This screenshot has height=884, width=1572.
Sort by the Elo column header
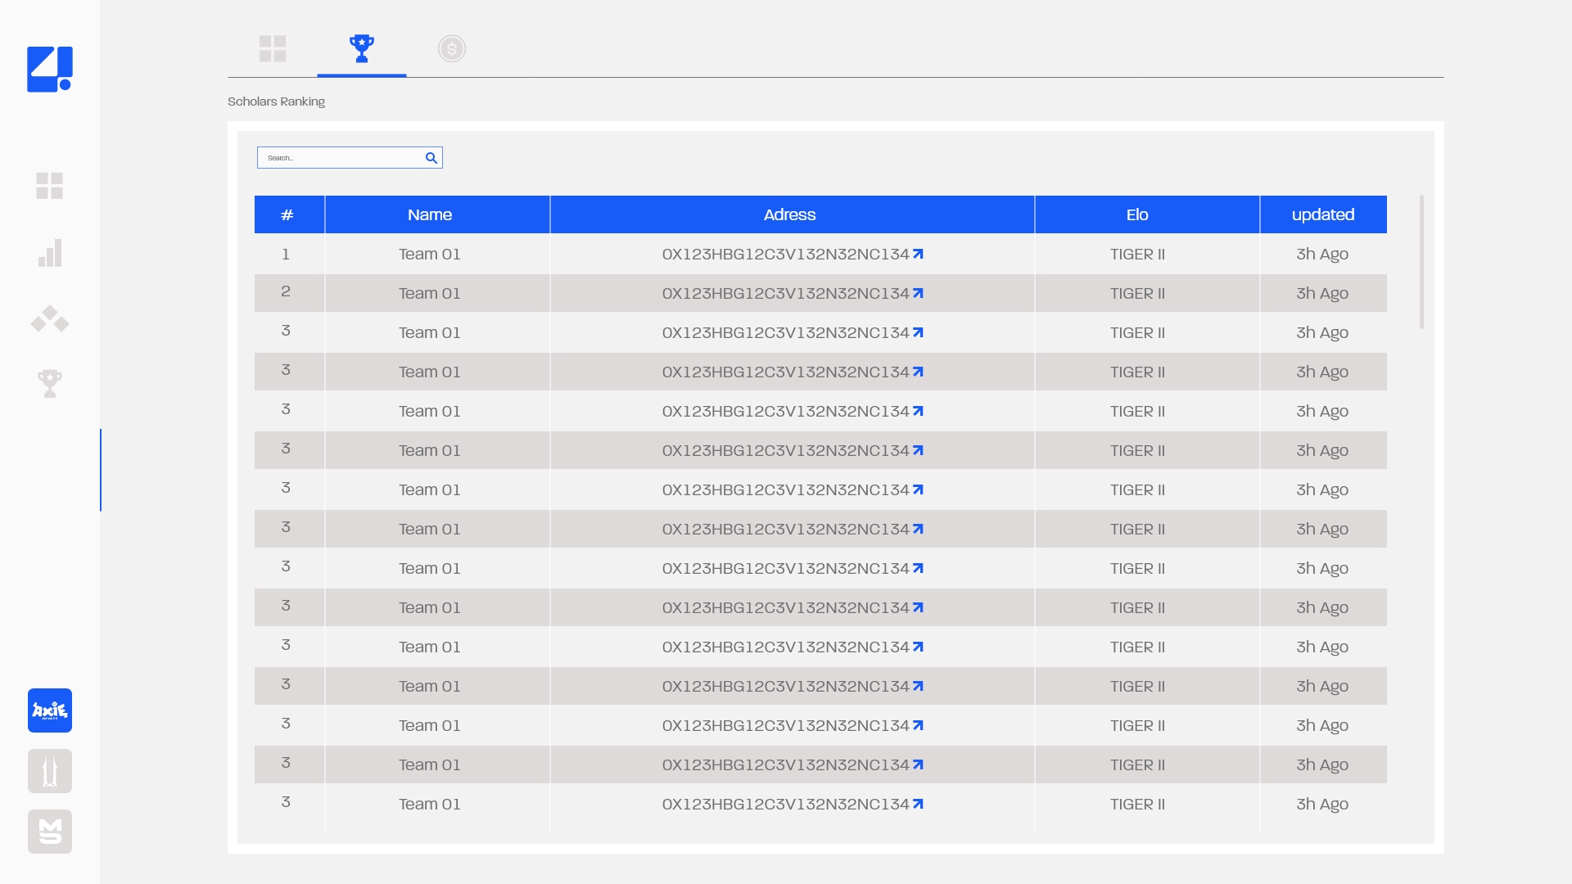pyautogui.click(x=1147, y=214)
